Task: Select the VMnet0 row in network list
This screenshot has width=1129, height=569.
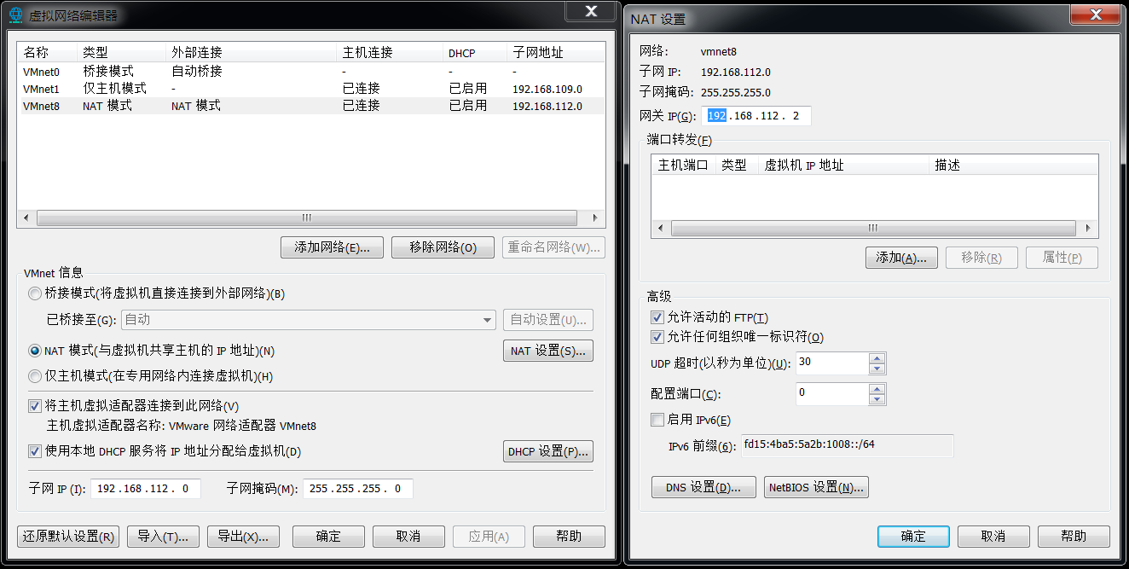Action: (310, 72)
